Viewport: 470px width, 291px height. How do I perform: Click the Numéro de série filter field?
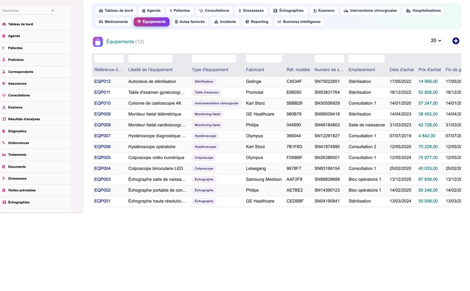coord(329,59)
